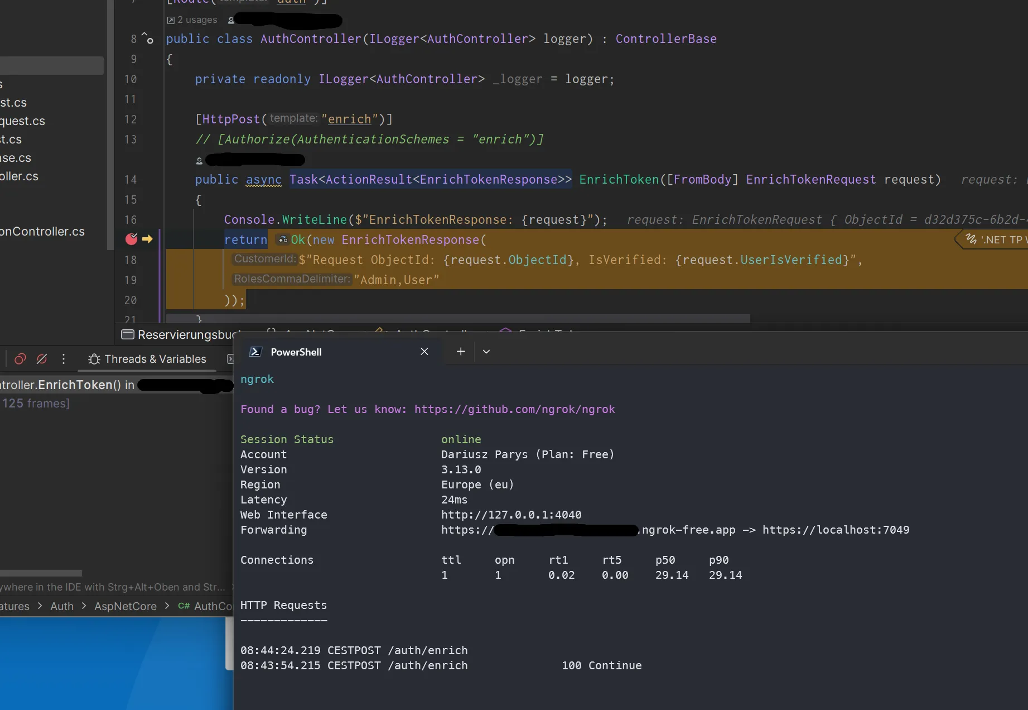Switch to Threads & Variables tab
Image resolution: width=1028 pixels, height=710 pixels.
click(x=148, y=359)
